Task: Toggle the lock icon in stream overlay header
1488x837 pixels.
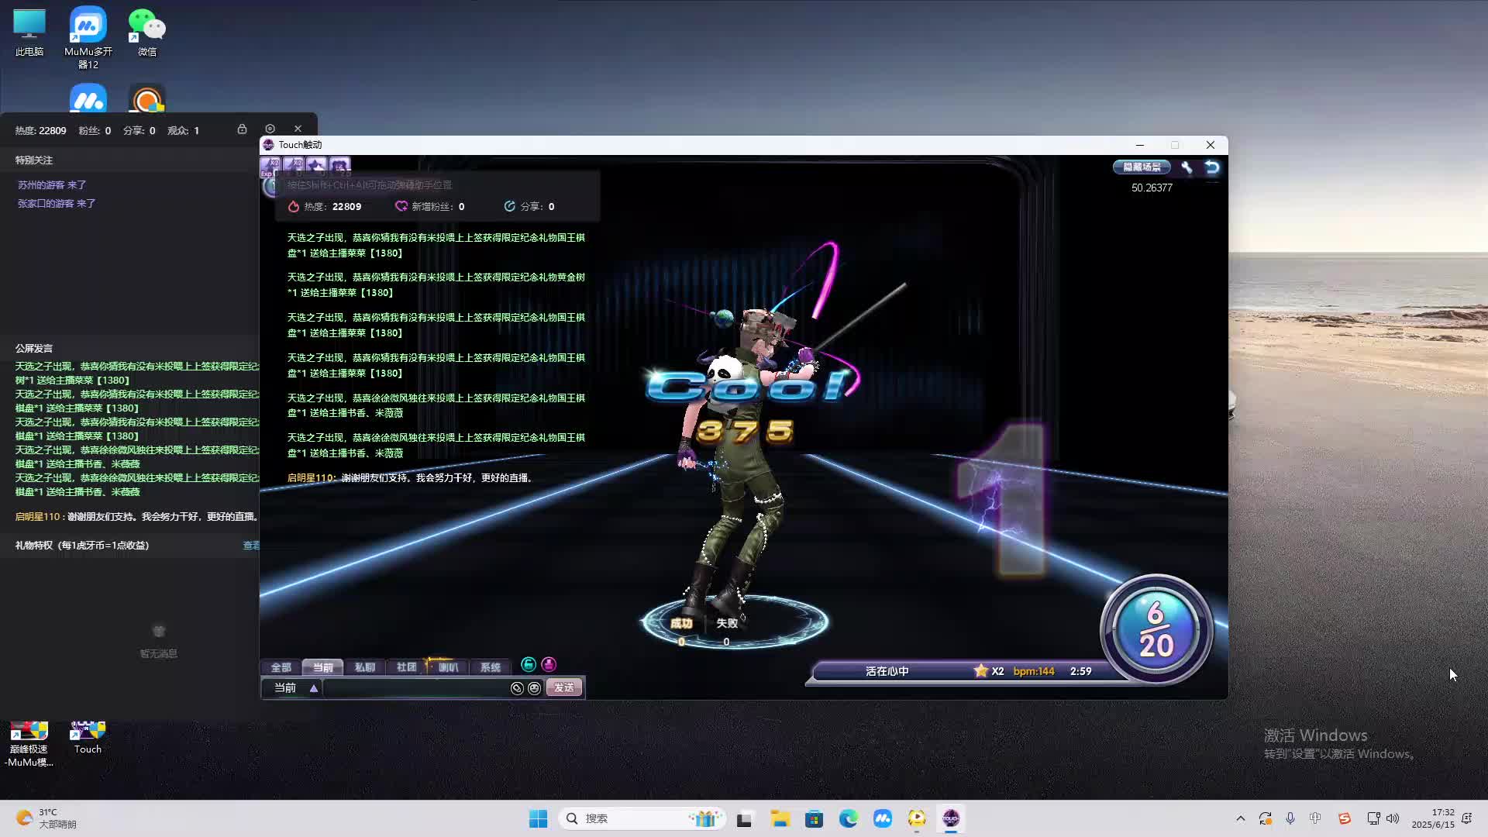Action: coord(242,129)
